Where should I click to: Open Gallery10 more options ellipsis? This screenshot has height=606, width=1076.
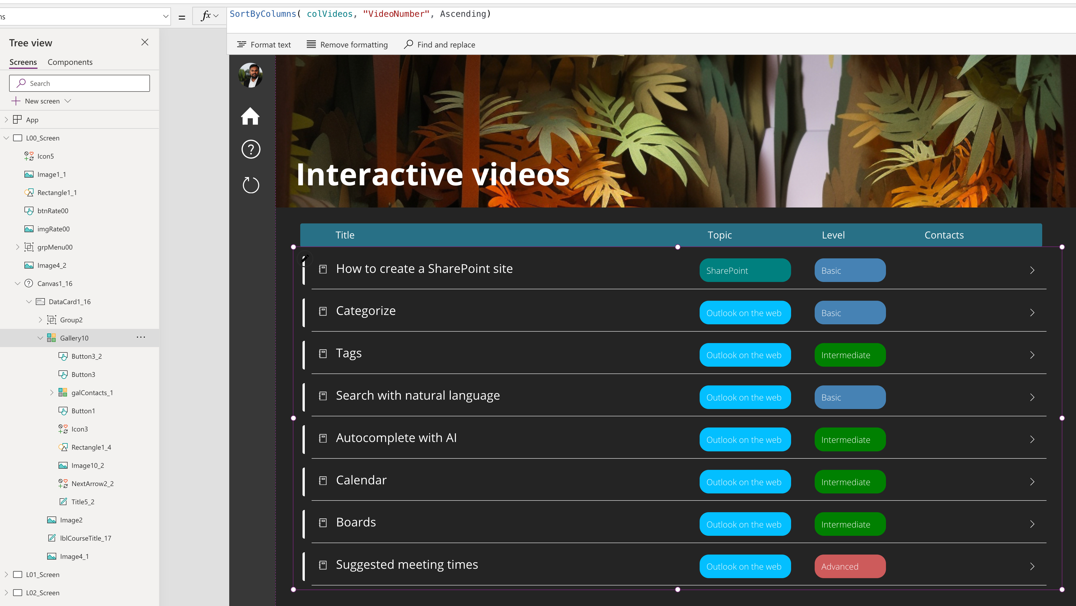pyautogui.click(x=141, y=337)
